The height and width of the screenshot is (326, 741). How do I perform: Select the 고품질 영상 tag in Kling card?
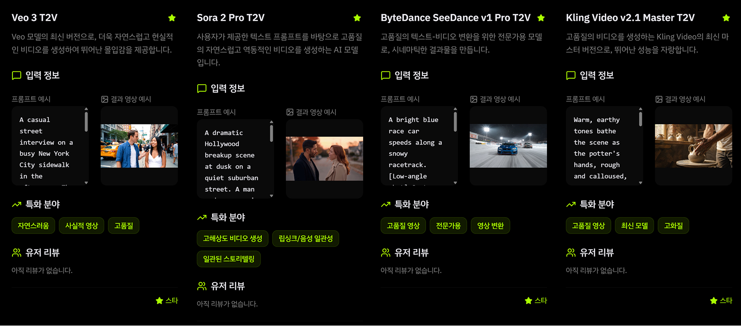(588, 226)
